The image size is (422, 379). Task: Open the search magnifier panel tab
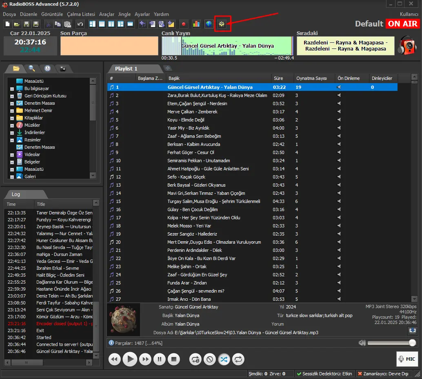[x=32, y=68]
